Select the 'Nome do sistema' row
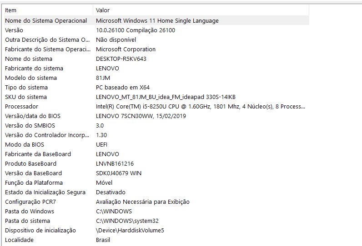The height and width of the screenshot is (246, 362). pyautogui.click(x=156, y=59)
